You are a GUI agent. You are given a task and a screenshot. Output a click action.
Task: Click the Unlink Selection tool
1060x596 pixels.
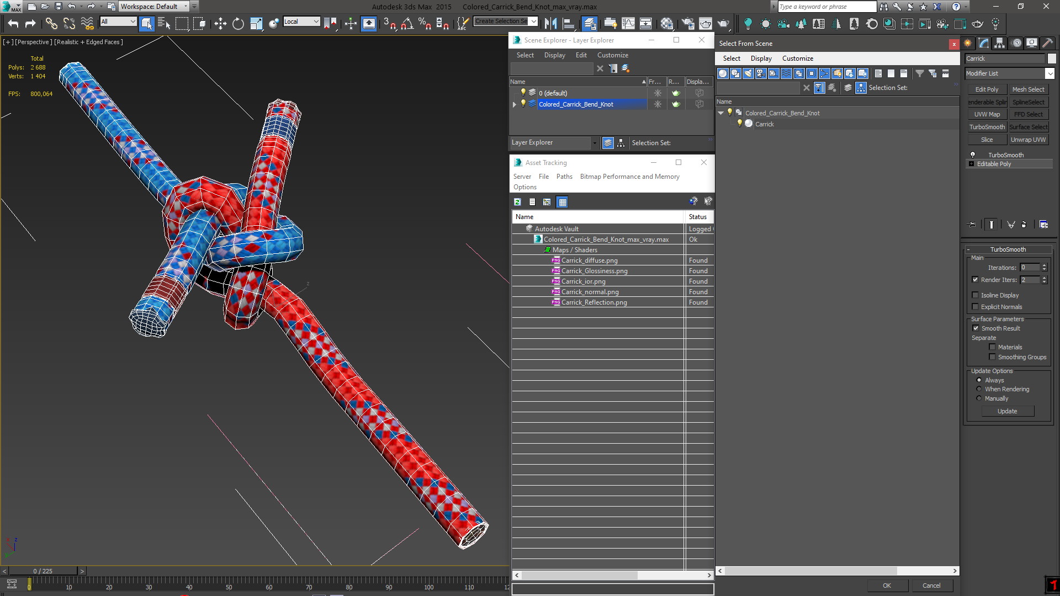point(69,23)
